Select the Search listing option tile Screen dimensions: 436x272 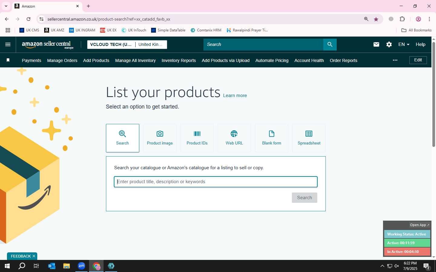tap(123, 138)
